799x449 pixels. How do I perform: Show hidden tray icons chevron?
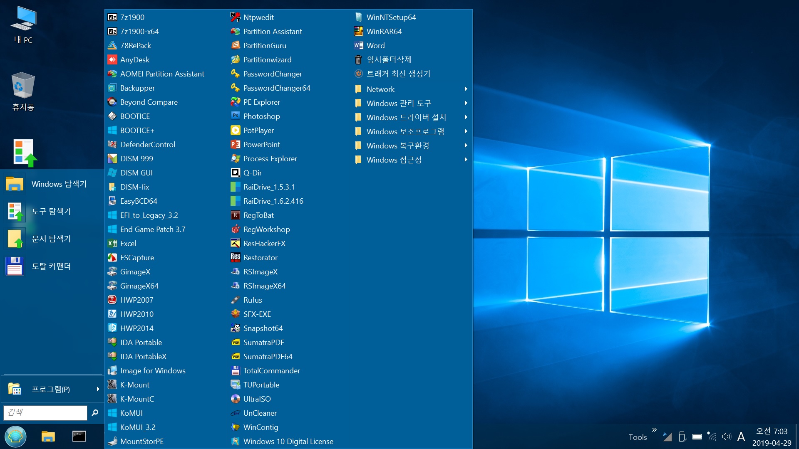(x=654, y=429)
